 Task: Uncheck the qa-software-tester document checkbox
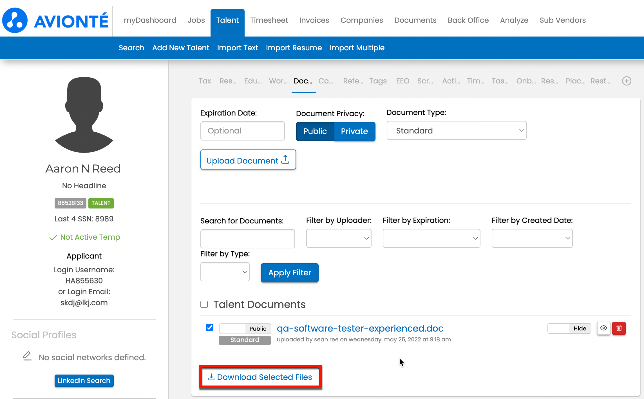210,328
